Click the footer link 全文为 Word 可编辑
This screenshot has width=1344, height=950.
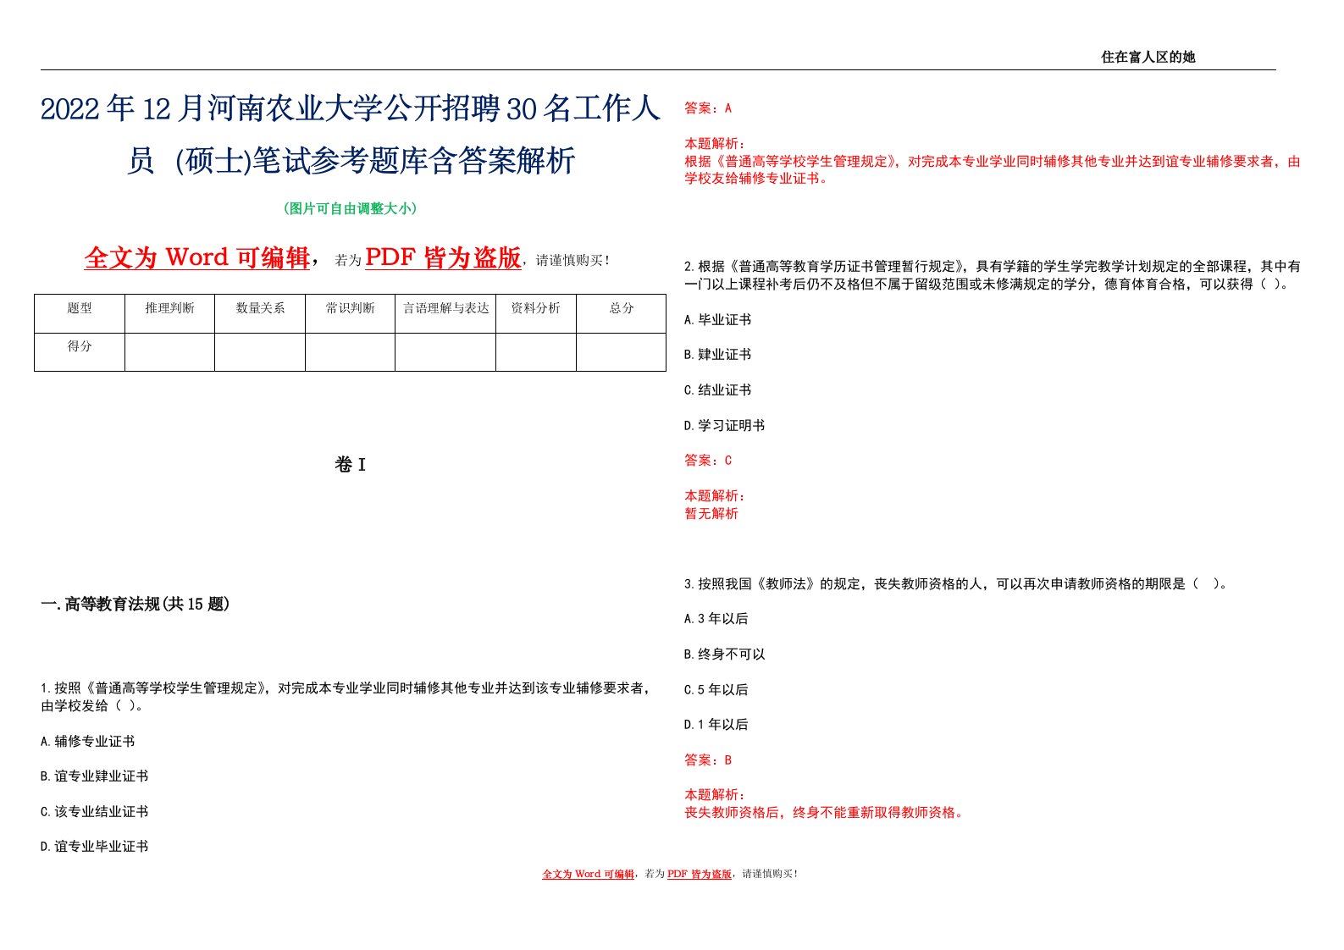tap(589, 874)
